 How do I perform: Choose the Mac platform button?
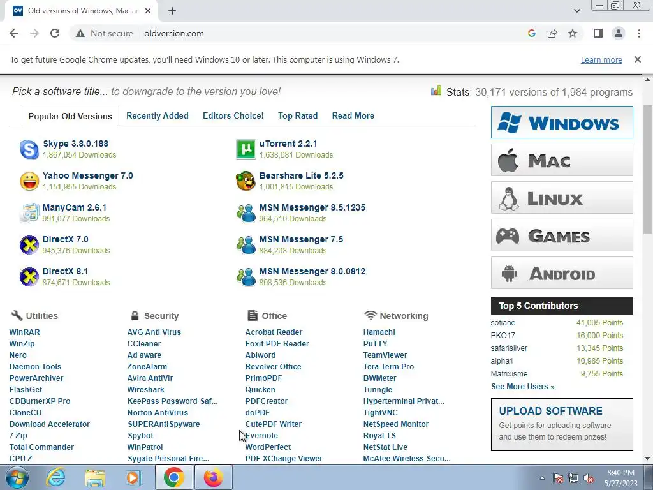(x=562, y=160)
